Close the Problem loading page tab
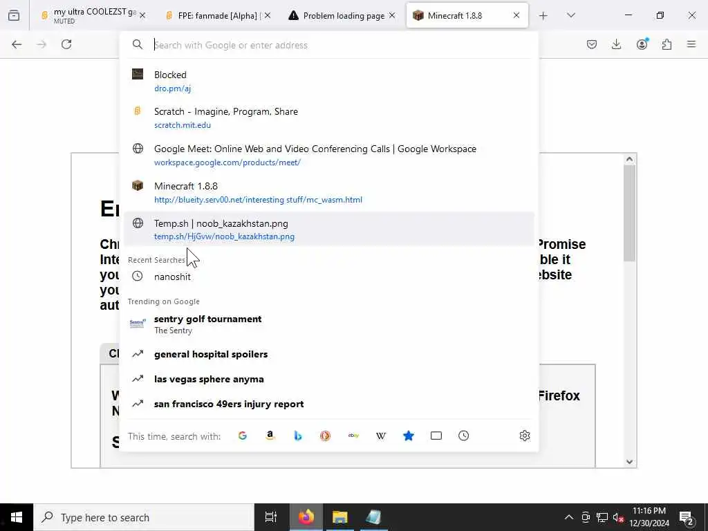This screenshot has height=531, width=708. pos(392,15)
